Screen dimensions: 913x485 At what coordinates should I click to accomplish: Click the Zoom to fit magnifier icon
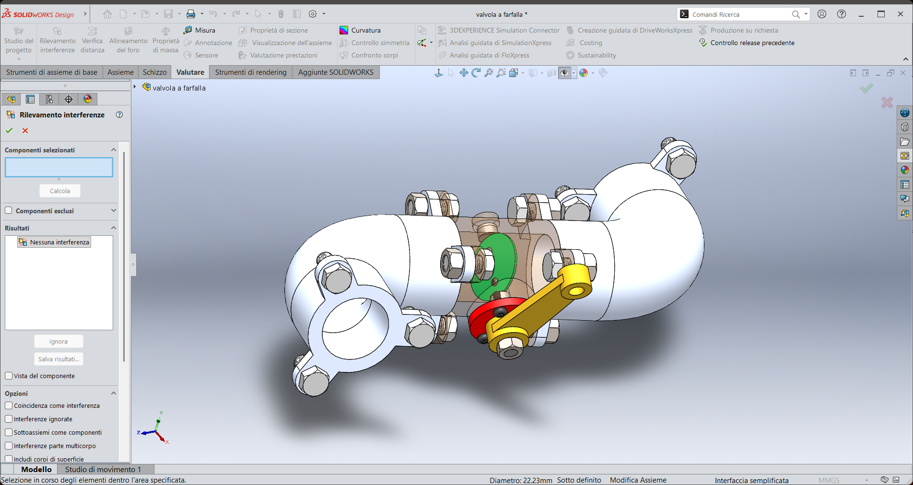pyautogui.click(x=489, y=73)
